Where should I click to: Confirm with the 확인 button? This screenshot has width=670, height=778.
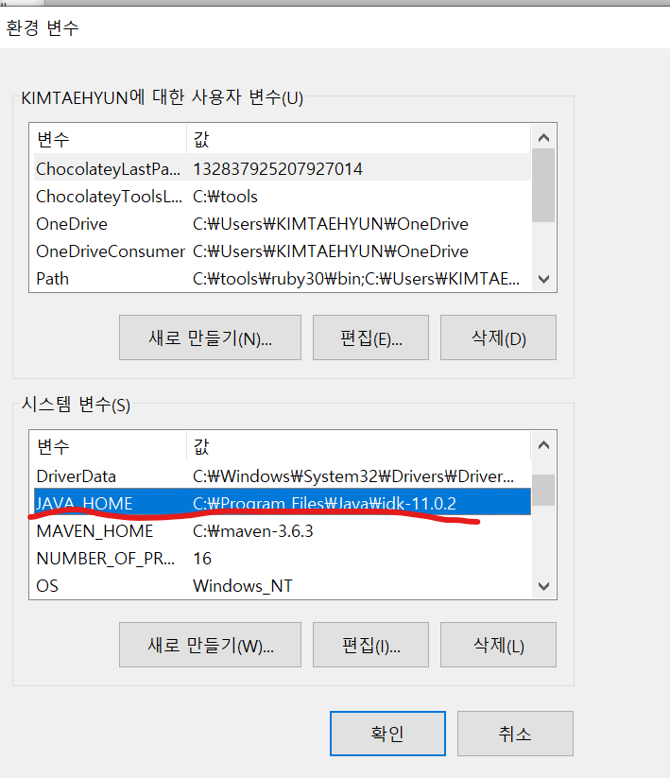(x=387, y=734)
